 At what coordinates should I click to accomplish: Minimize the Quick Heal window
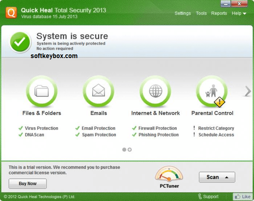point(226,4)
